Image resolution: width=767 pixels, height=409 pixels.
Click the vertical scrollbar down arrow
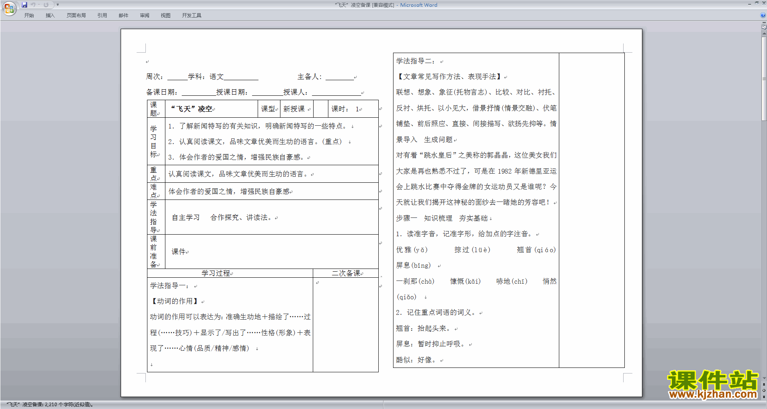(x=764, y=378)
